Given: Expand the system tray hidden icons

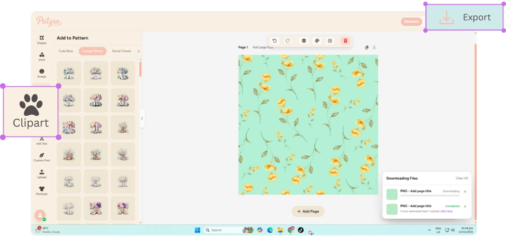Looking at the screenshot, I should 429,230.
